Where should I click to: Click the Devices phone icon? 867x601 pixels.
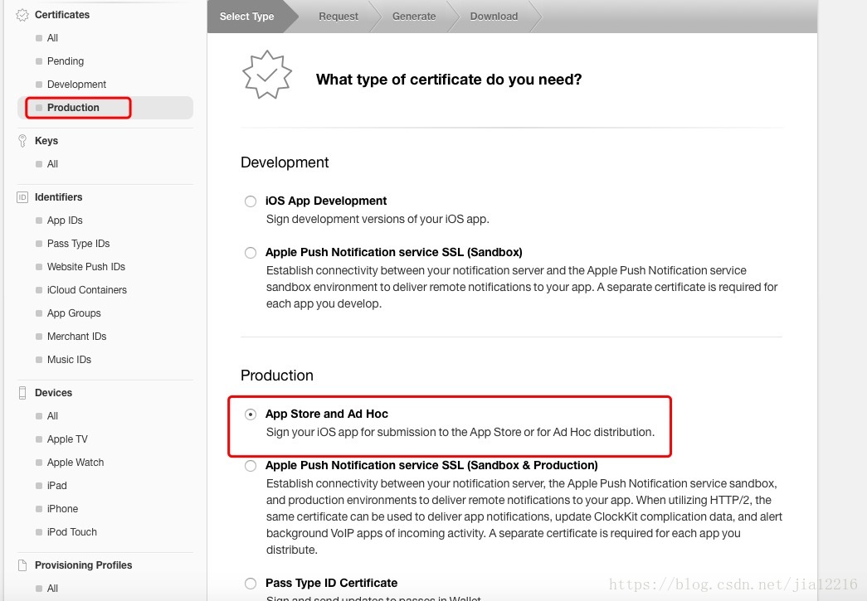pyautogui.click(x=22, y=393)
